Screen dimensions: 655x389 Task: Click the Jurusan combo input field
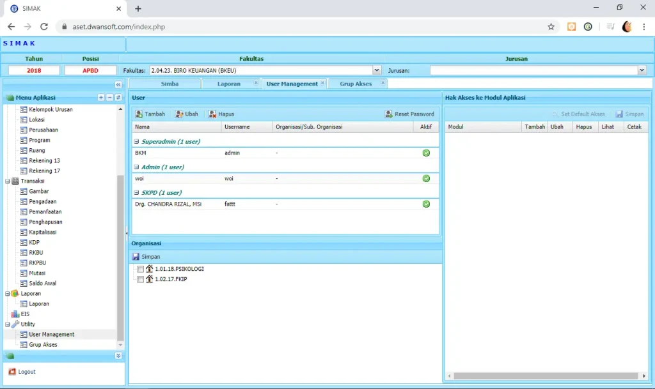pyautogui.click(x=534, y=70)
